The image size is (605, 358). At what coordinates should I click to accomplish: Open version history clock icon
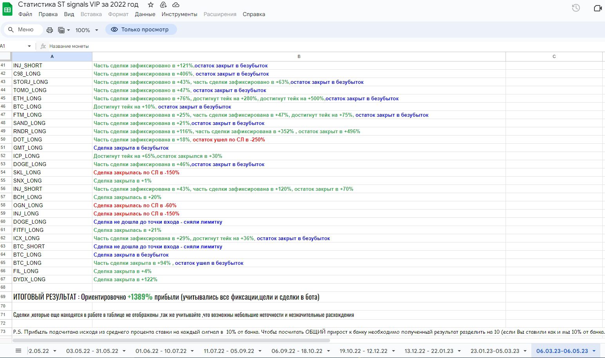point(576,8)
